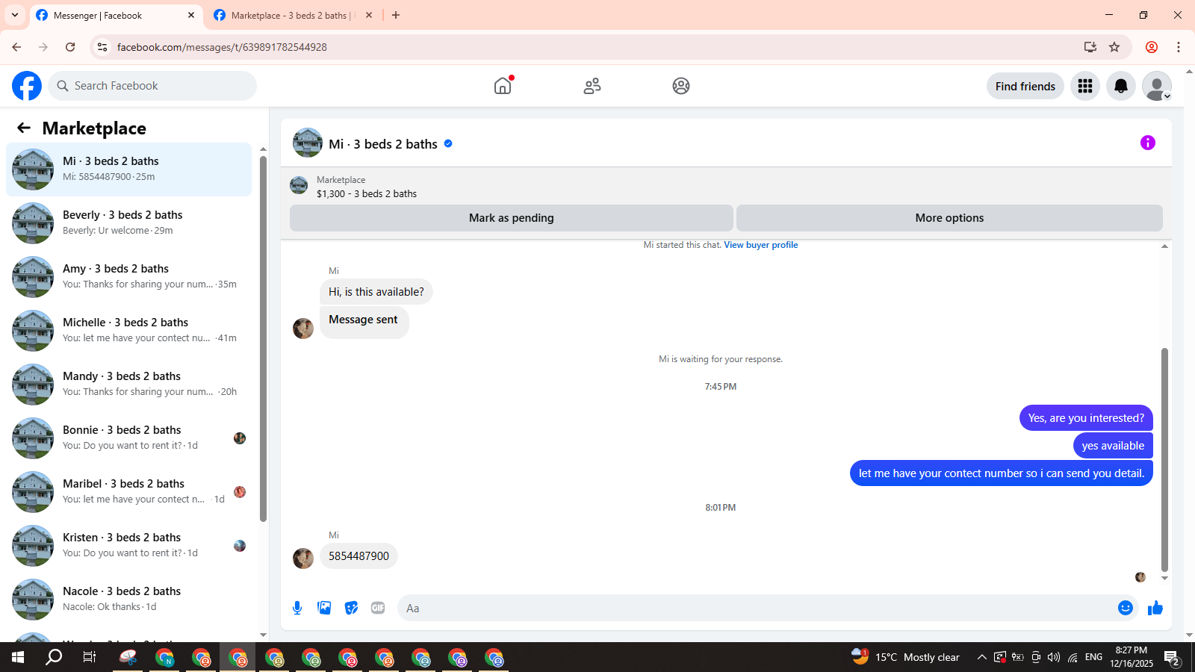Expand the tab search dropdown

pos(15,15)
